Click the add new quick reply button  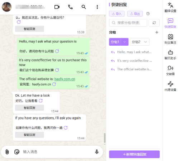[x=134, y=154]
